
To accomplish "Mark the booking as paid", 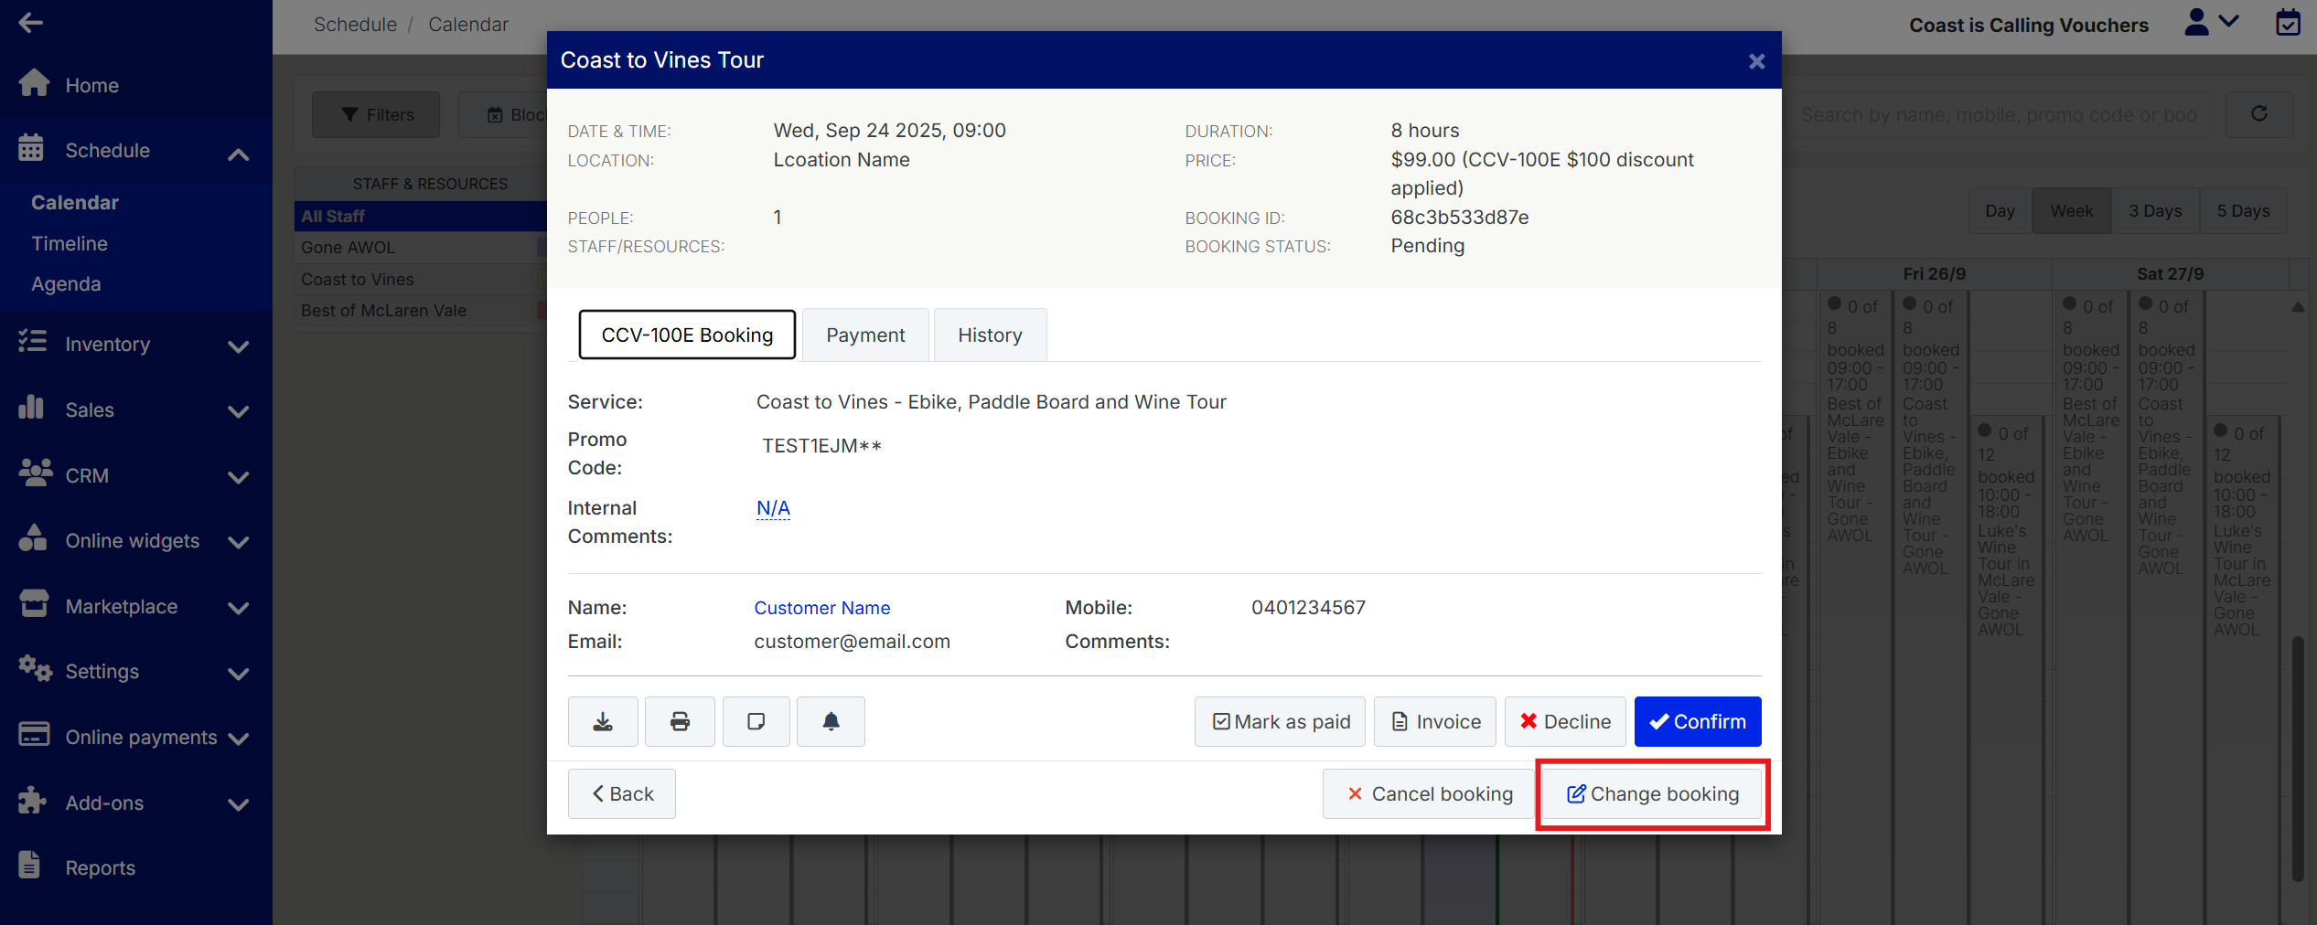I will click(1279, 721).
